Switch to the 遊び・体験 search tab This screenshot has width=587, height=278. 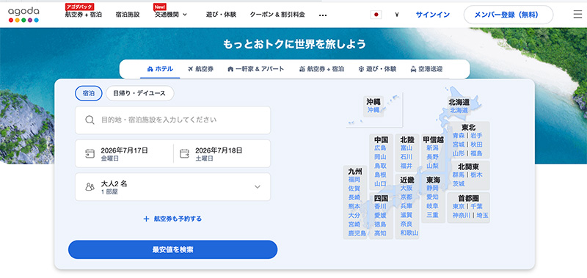(377, 69)
